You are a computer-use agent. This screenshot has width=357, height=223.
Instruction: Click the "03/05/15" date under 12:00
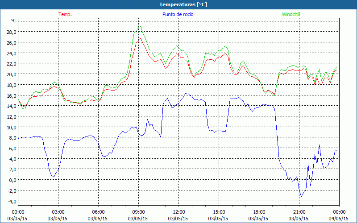click(x=178, y=219)
